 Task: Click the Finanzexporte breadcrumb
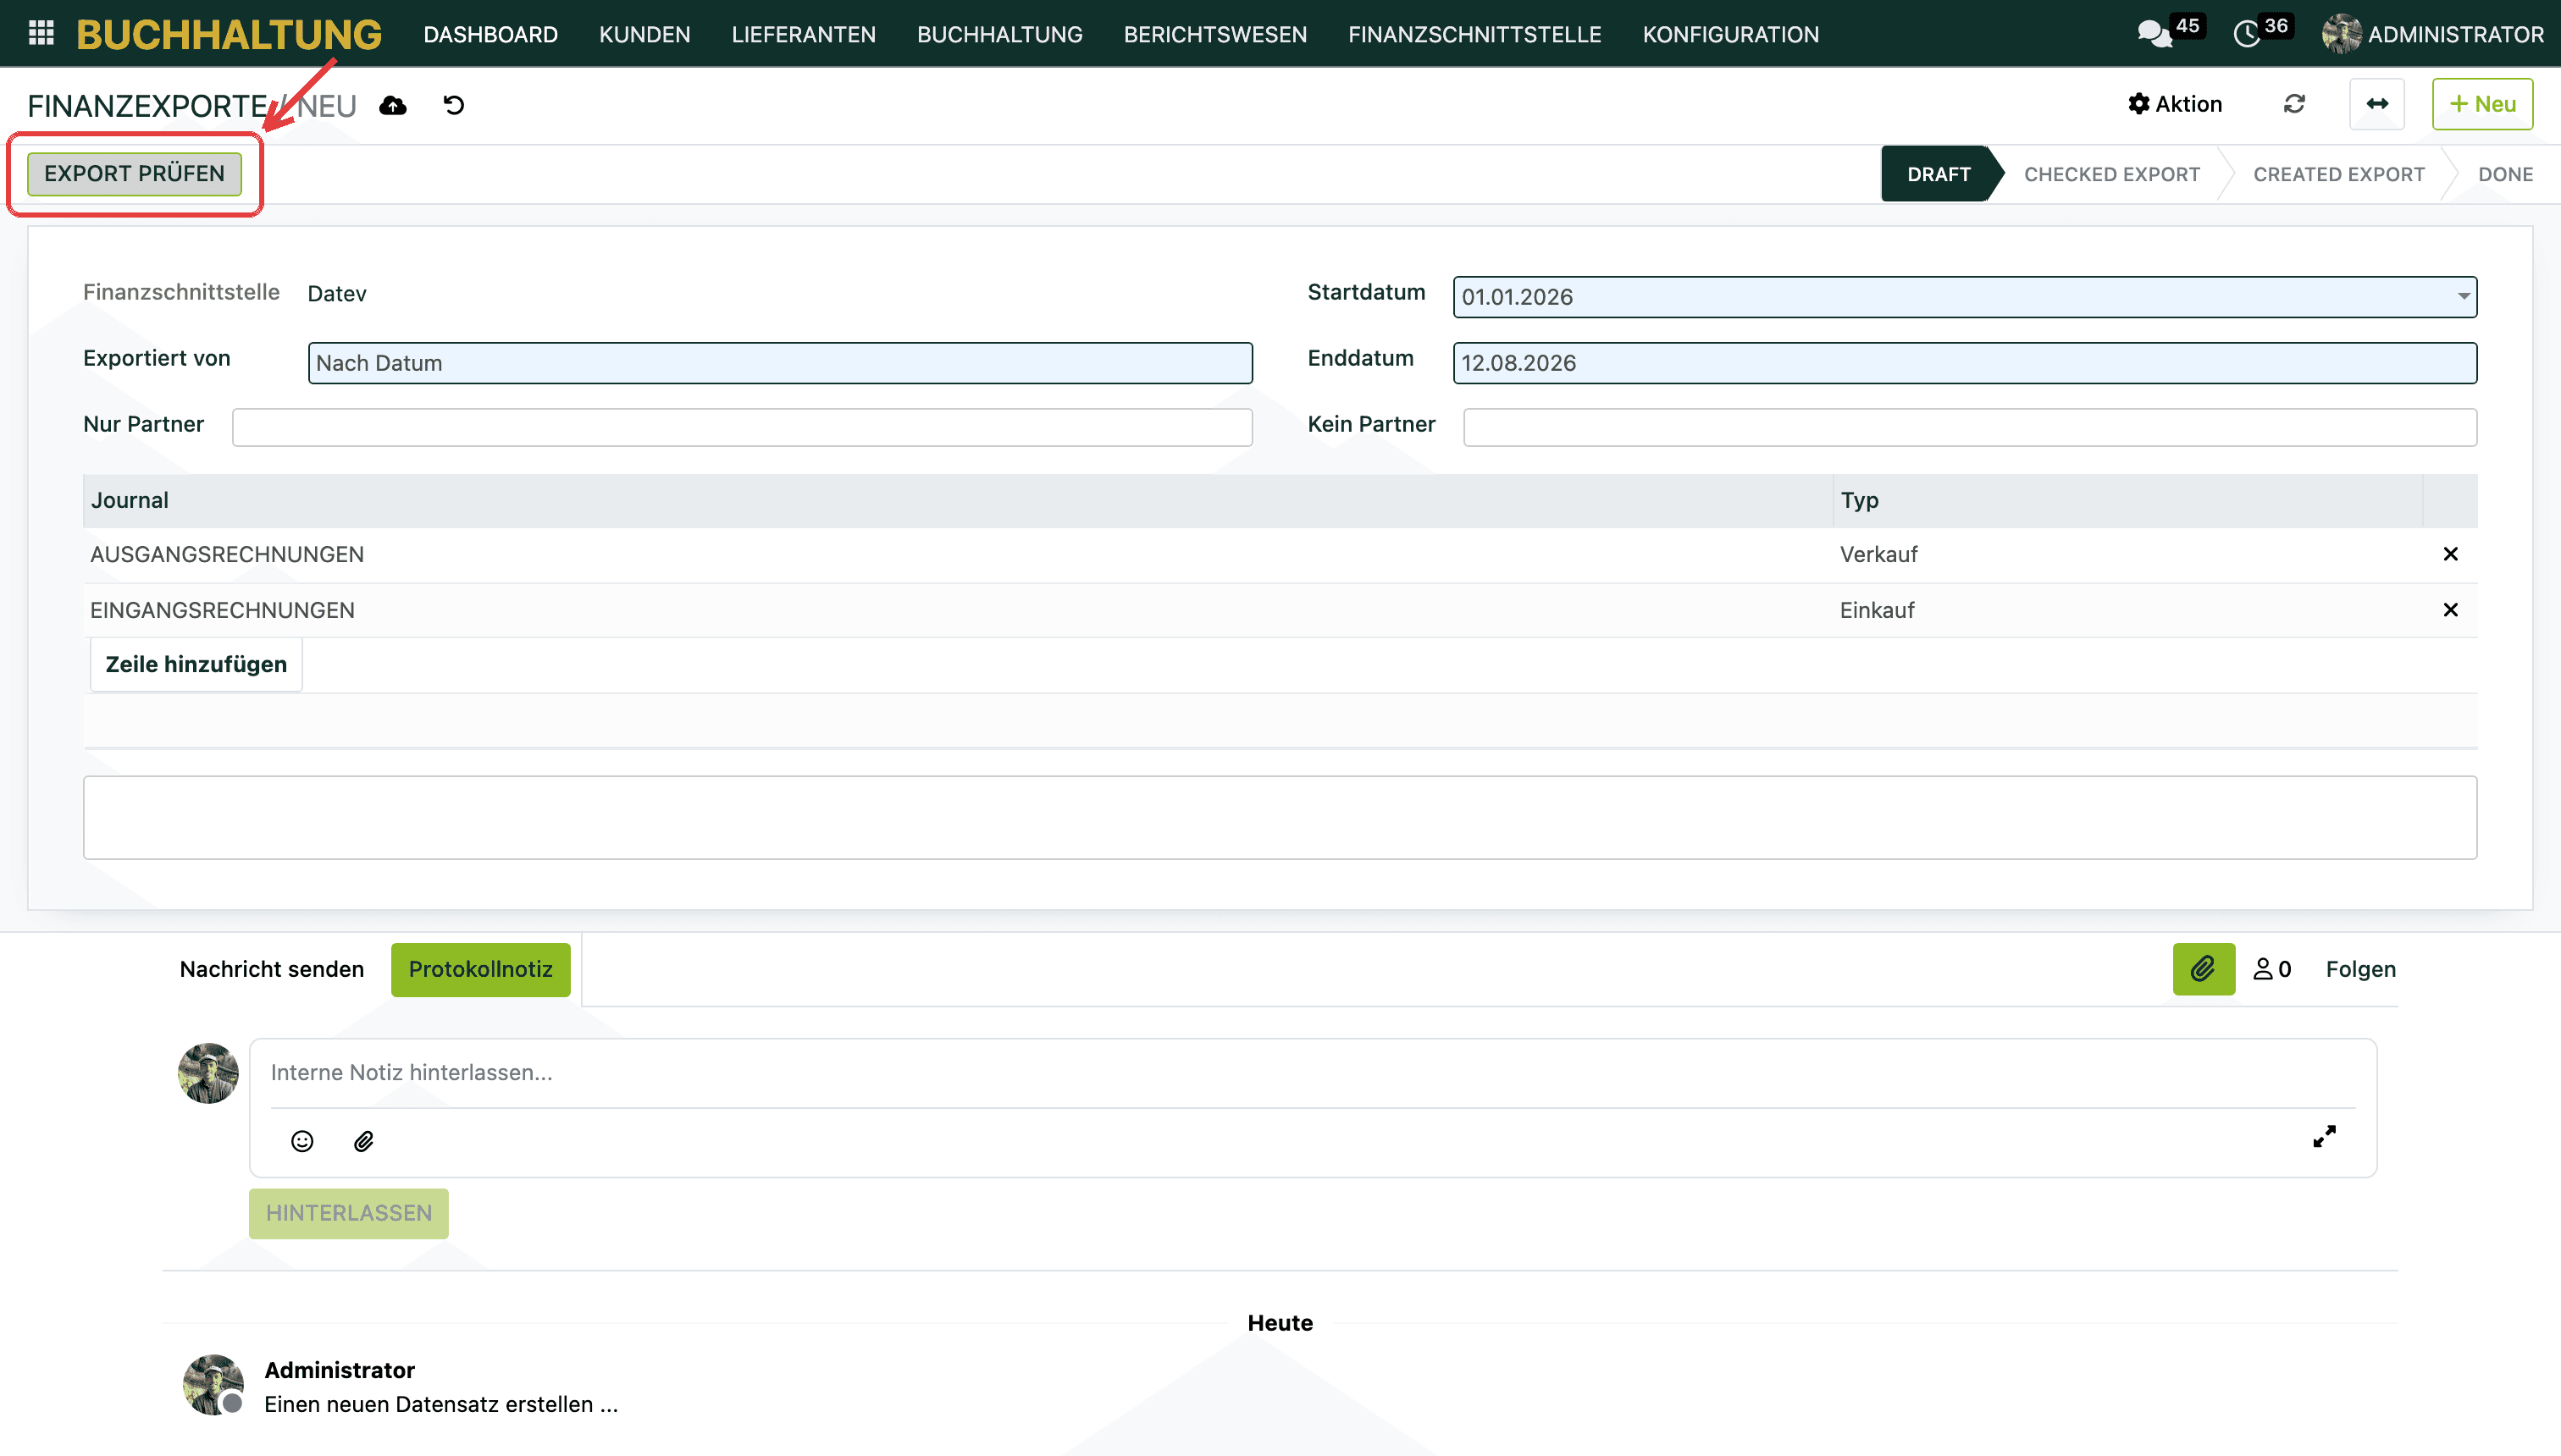click(147, 105)
